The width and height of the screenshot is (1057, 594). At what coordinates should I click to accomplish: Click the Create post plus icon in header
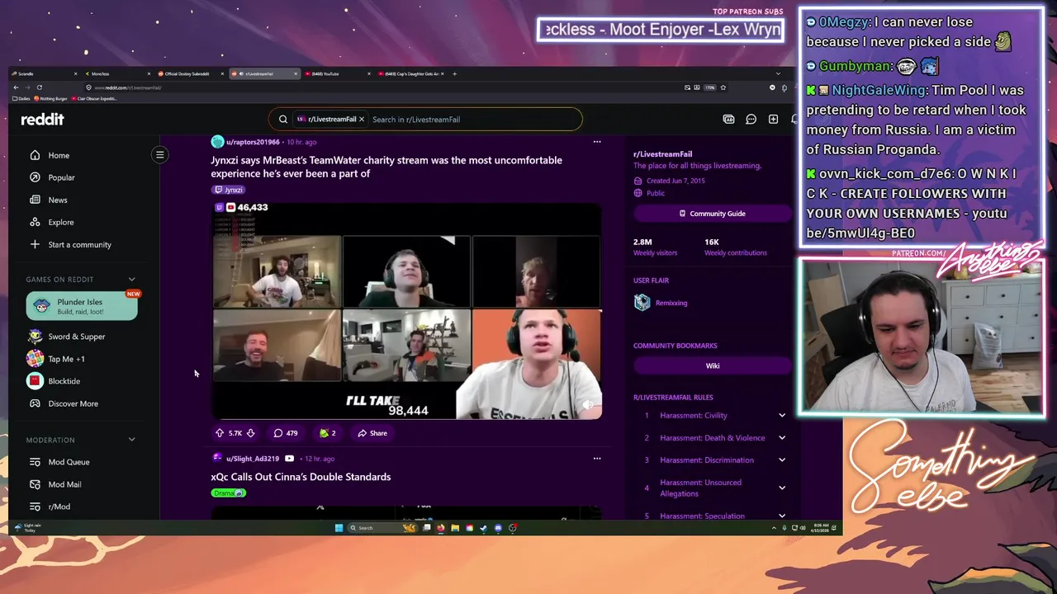pyautogui.click(x=773, y=119)
